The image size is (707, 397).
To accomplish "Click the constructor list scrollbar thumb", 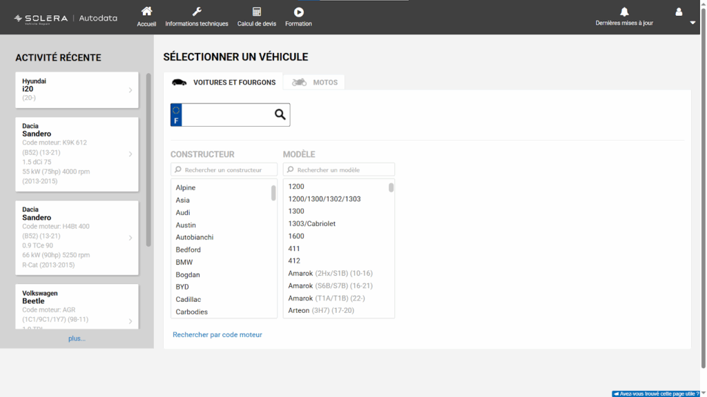I will tap(273, 193).
